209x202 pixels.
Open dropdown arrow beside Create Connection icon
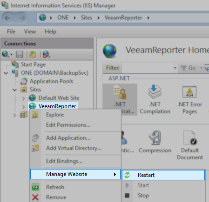(11, 54)
